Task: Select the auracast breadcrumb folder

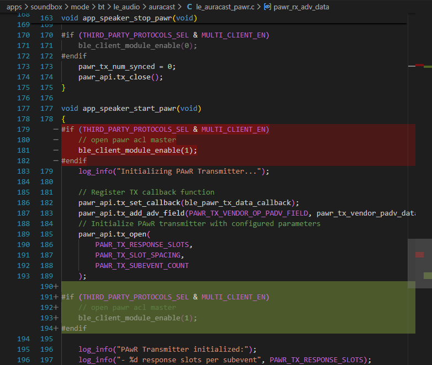Action: pyautogui.click(x=162, y=7)
